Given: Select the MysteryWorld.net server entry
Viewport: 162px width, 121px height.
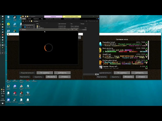Looking at the screenshot, I should tap(124, 62).
